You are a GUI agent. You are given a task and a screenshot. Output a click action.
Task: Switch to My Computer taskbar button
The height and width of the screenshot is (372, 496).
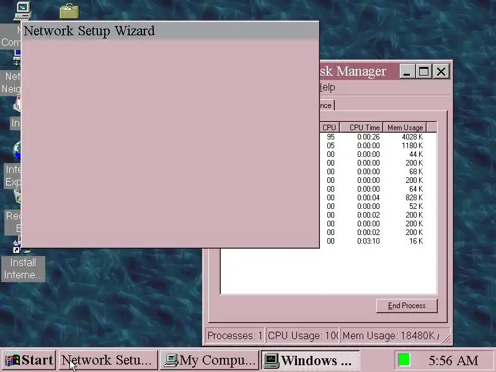[x=210, y=360]
